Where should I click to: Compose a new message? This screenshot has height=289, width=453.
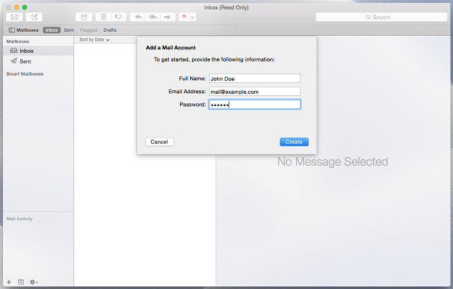pos(34,17)
